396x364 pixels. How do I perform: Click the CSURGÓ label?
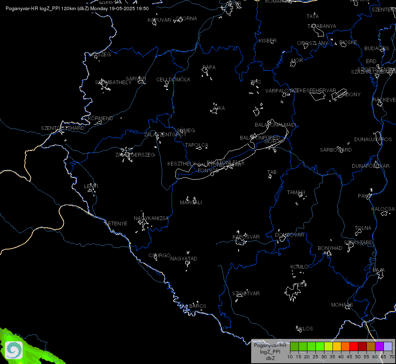(160, 256)
